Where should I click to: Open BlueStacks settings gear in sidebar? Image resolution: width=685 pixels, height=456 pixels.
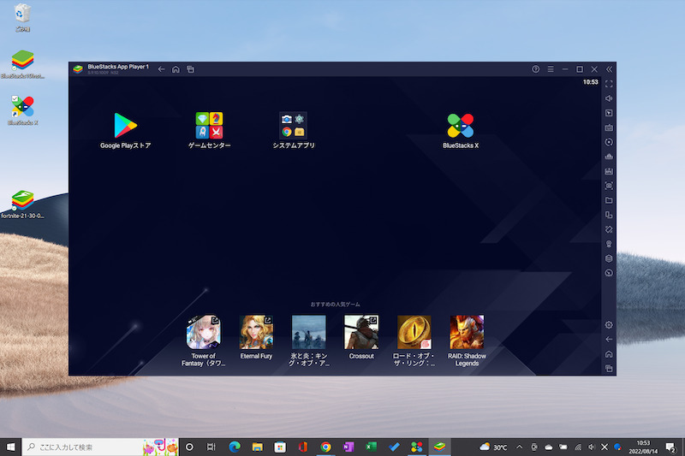coord(609,325)
